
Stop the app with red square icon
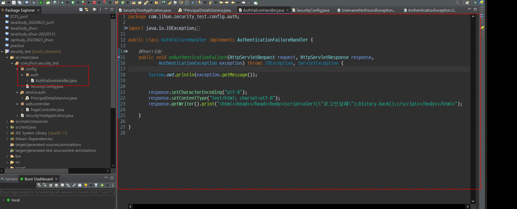click(x=94, y=3)
